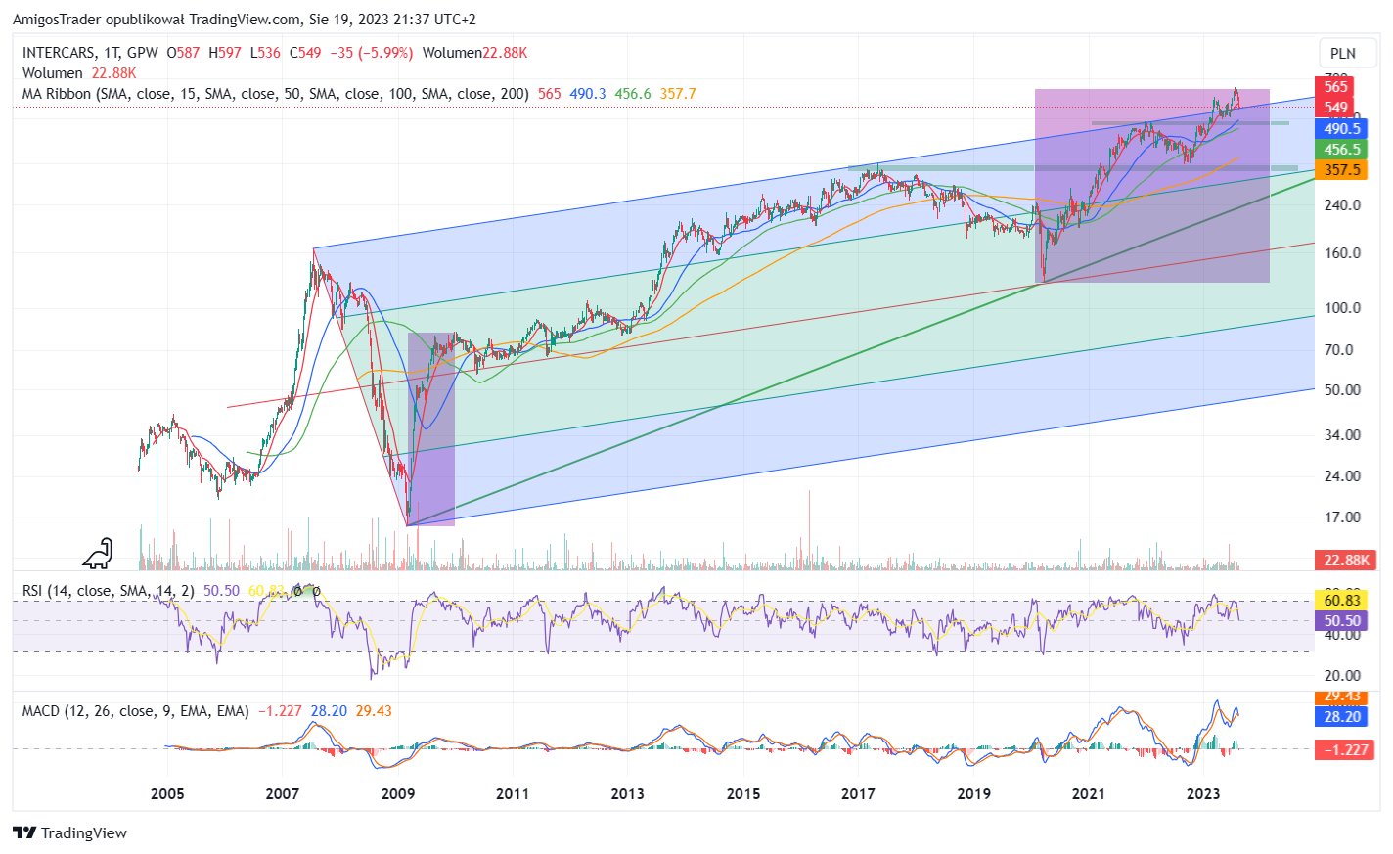Click the purple 50.50 RSI scale label
1393x854 pixels.
point(1342,621)
